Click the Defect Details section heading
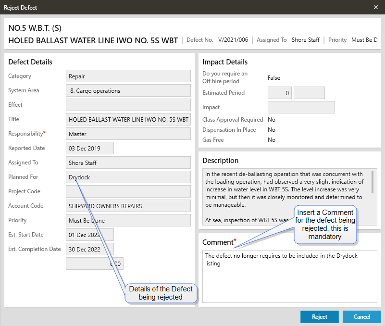 tap(30, 62)
